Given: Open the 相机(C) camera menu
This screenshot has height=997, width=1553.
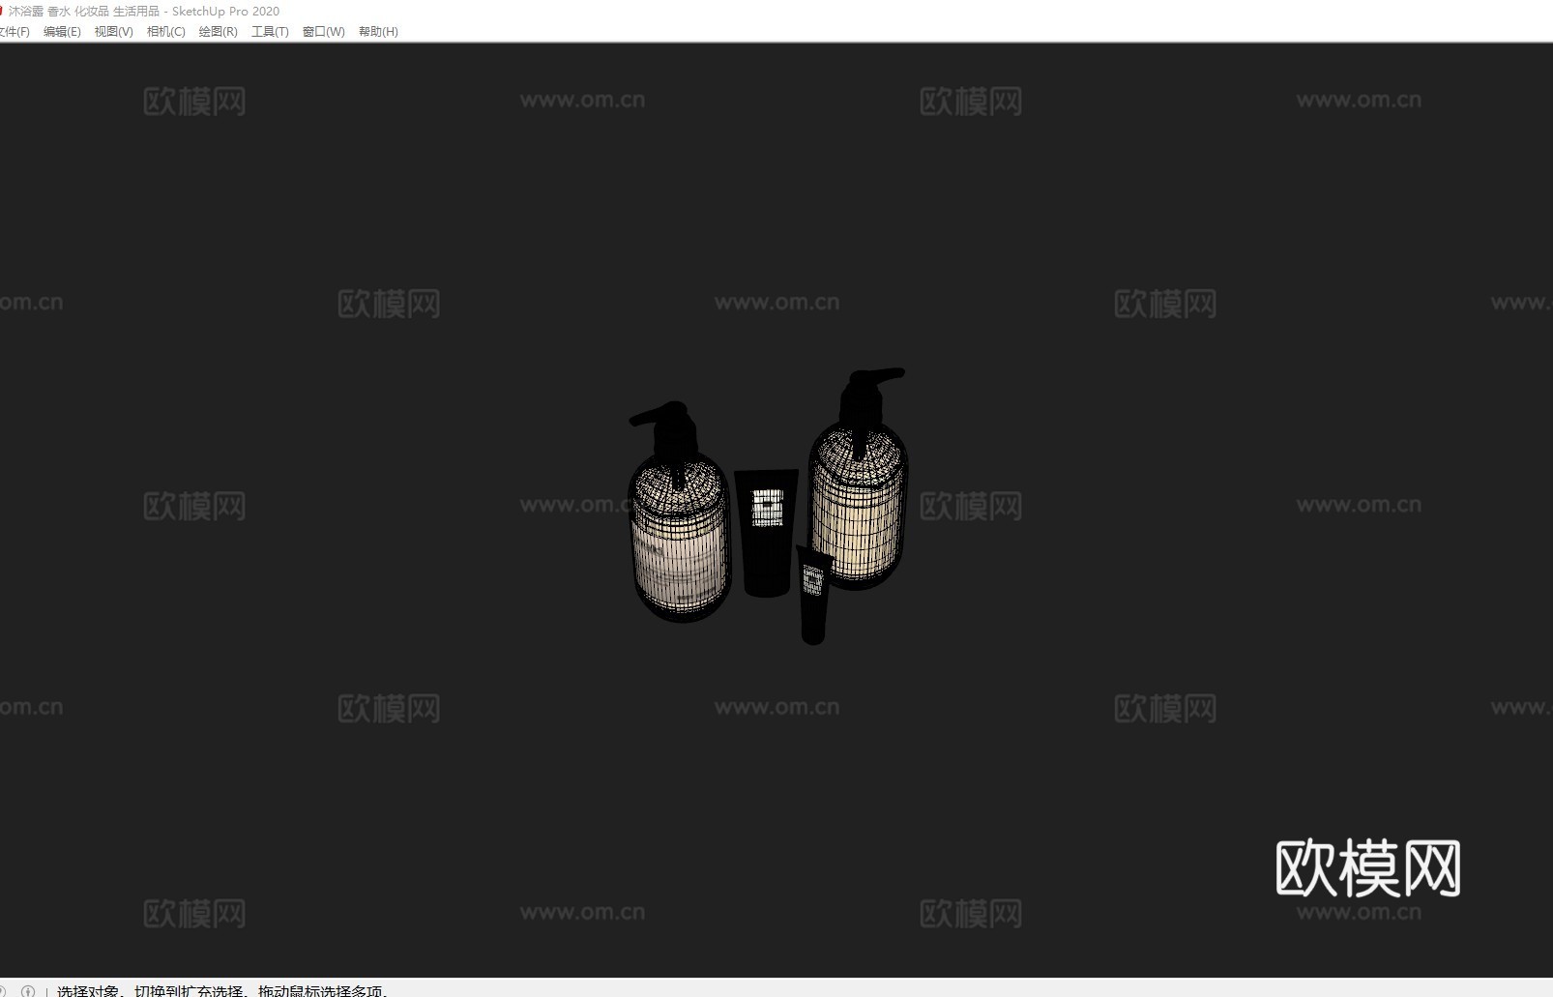Looking at the screenshot, I should pyautogui.click(x=165, y=32).
